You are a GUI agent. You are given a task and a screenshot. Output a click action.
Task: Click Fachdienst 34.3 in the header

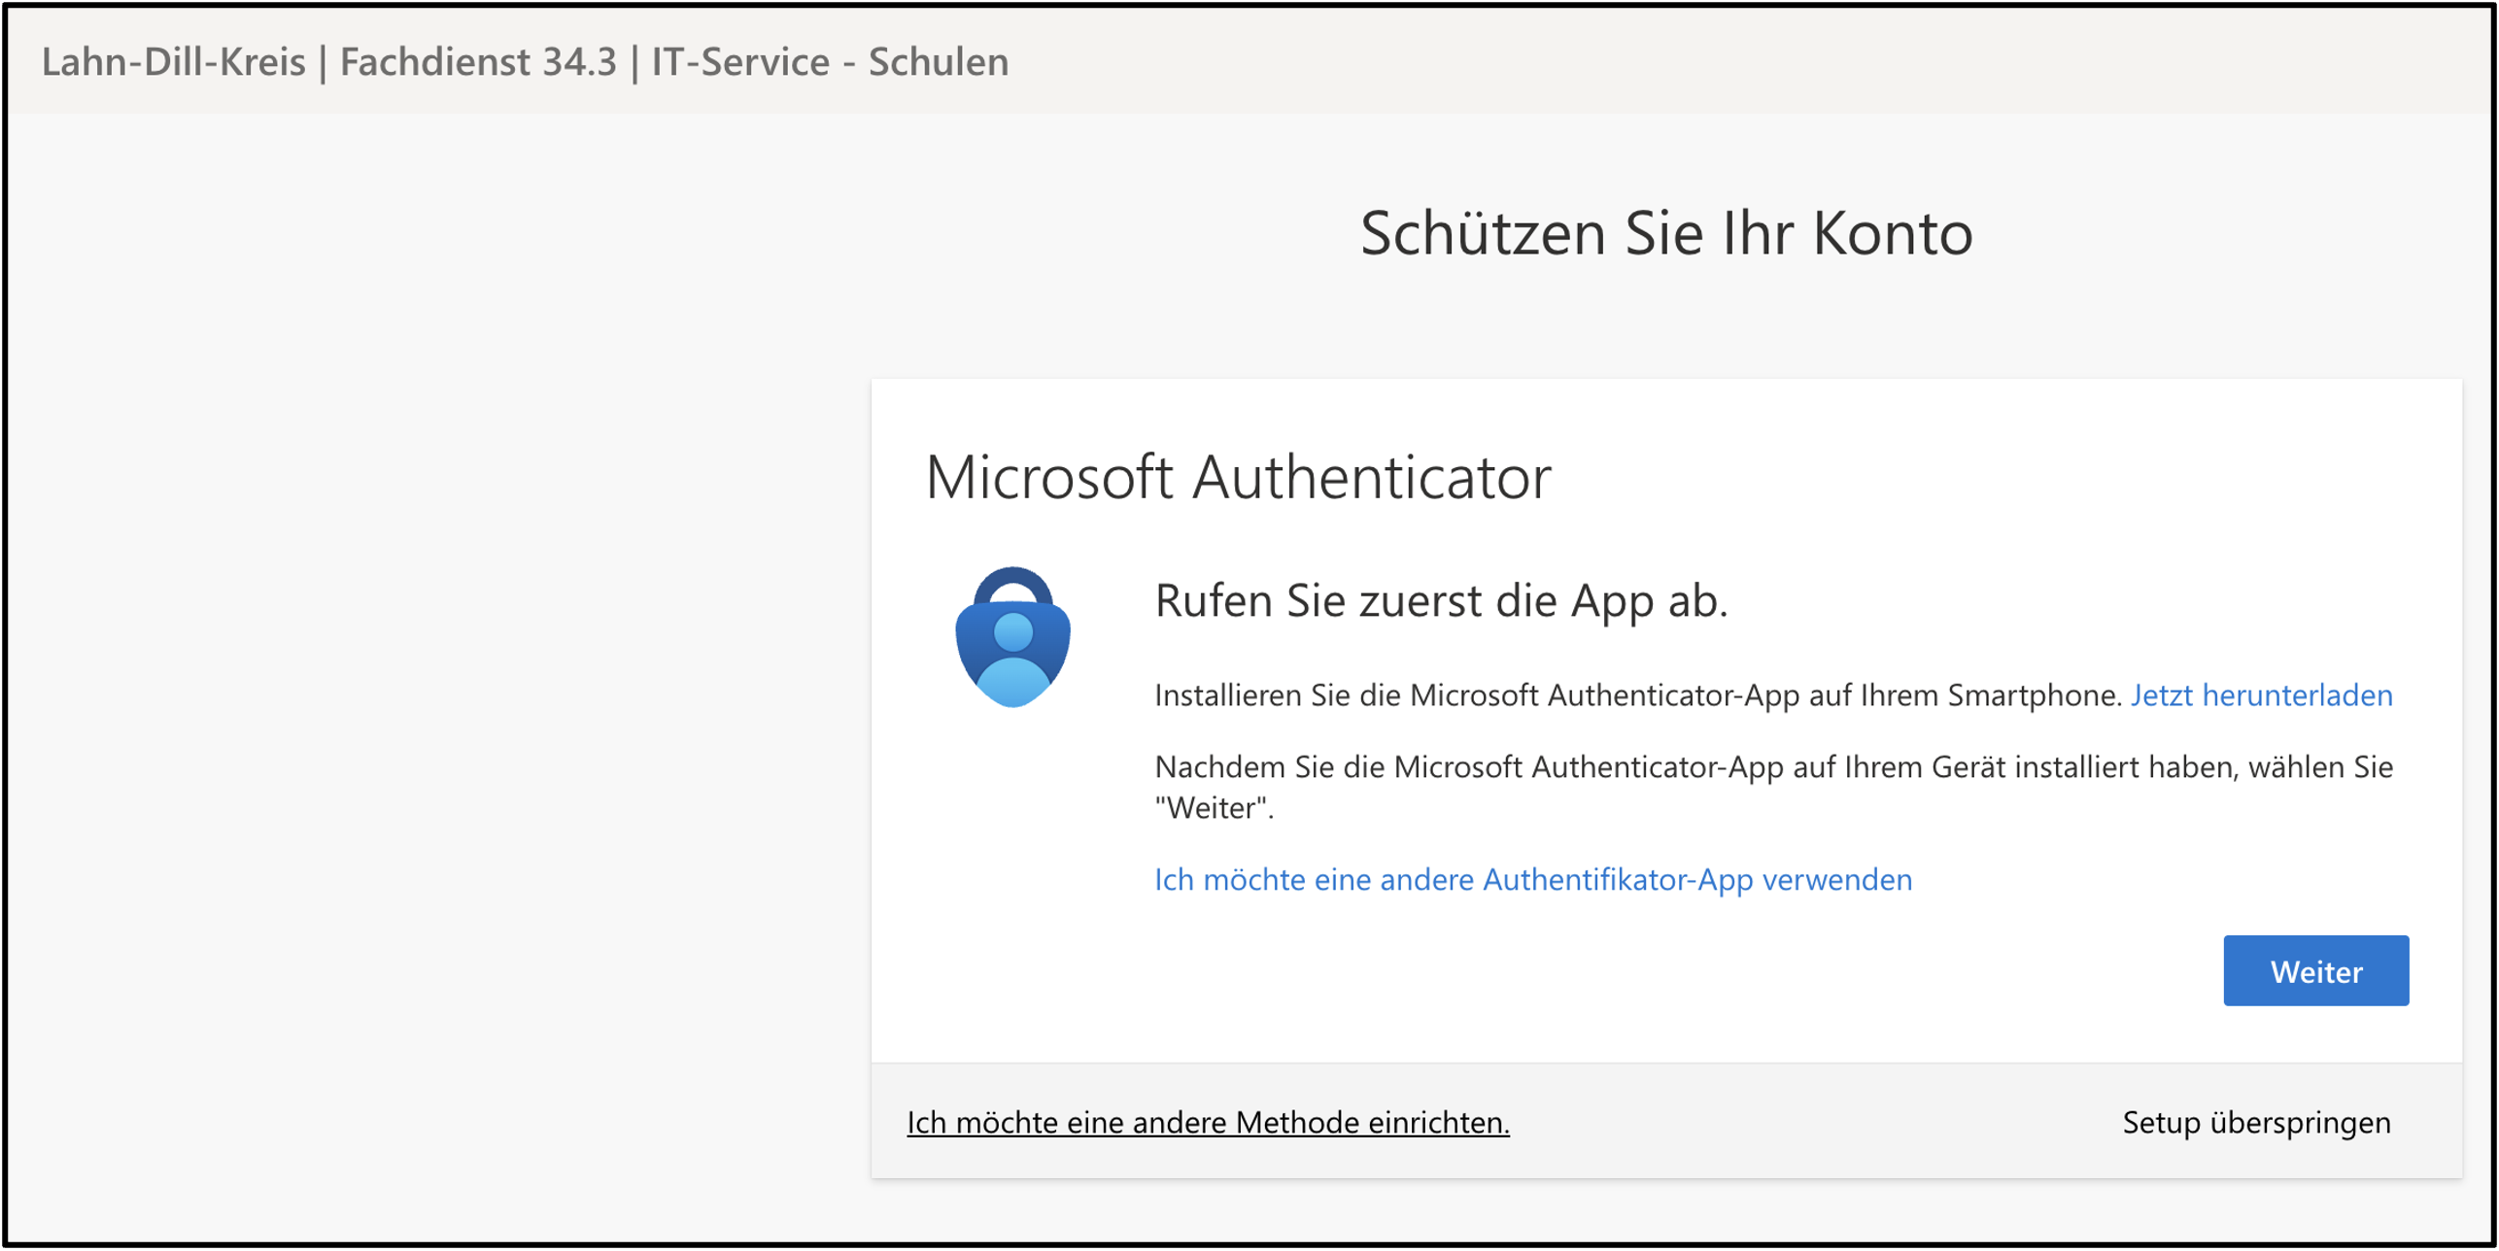[478, 62]
